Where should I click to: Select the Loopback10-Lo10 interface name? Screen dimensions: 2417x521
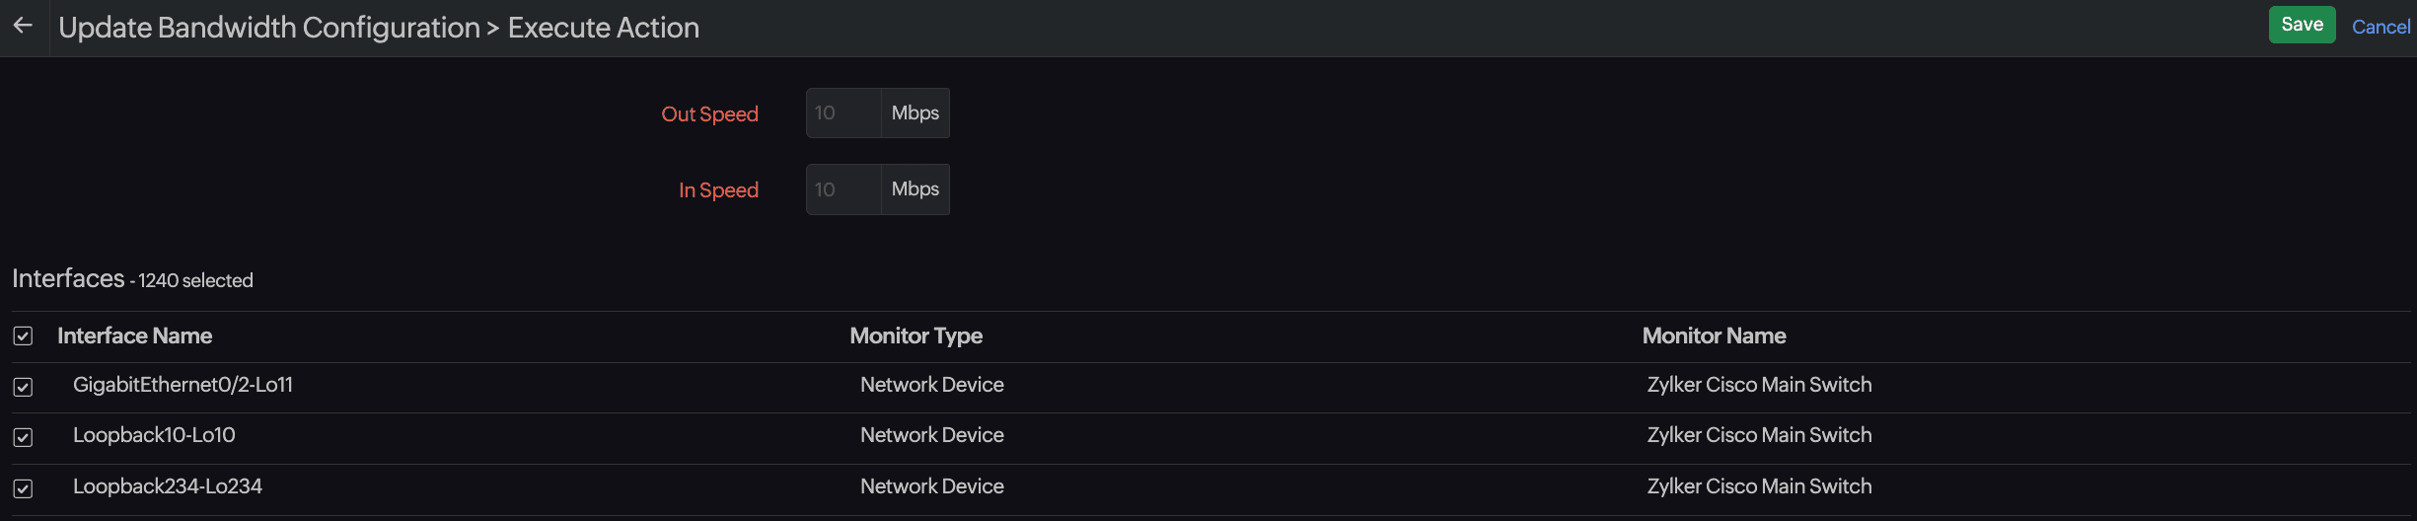(154, 435)
